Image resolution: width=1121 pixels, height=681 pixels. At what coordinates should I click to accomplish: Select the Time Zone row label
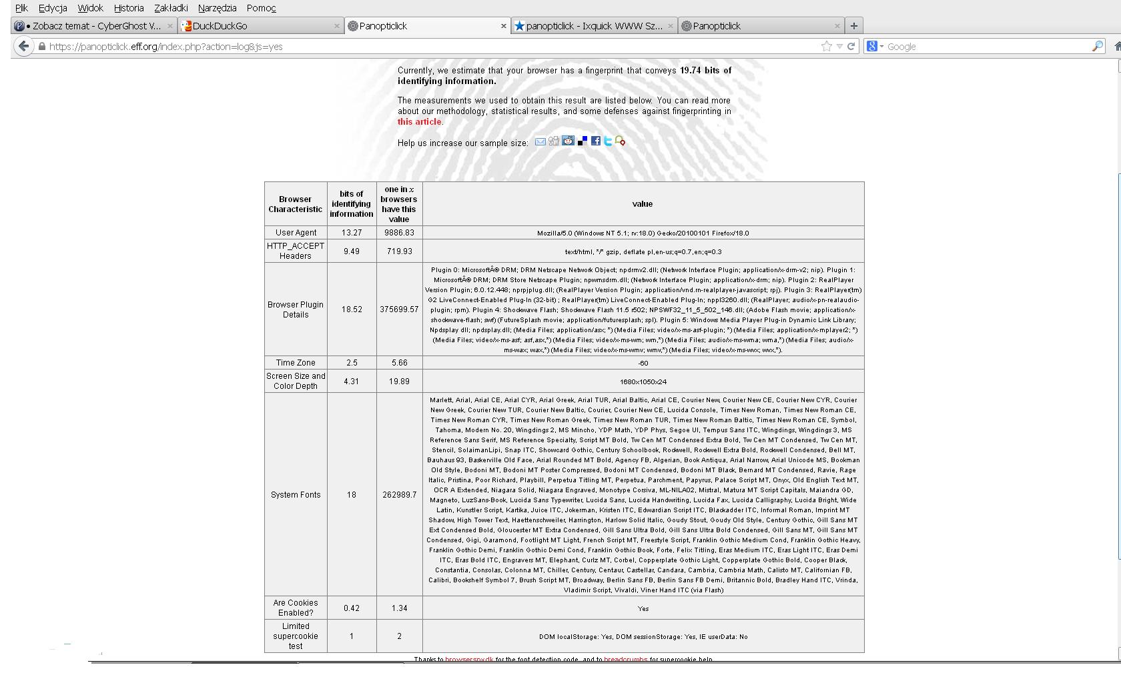(296, 363)
